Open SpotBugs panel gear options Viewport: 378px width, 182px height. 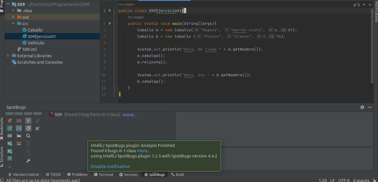point(362,107)
